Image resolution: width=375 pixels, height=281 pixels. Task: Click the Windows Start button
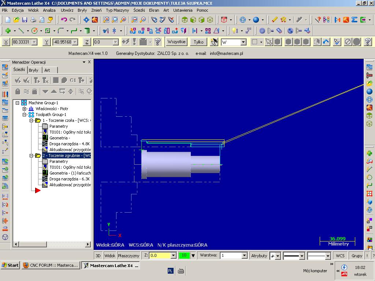(x=10, y=265)
